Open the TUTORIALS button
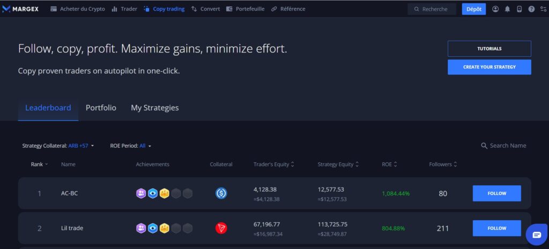Screen dimensions: 549x249 (x=489, y=49)
